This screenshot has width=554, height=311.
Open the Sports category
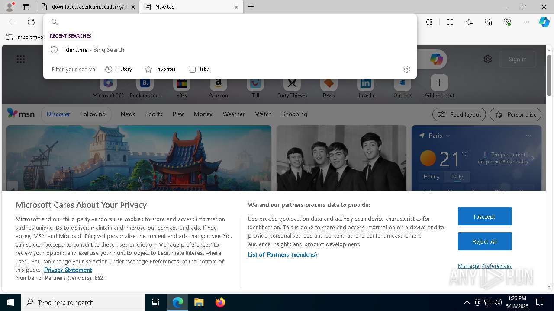point(154,114)
